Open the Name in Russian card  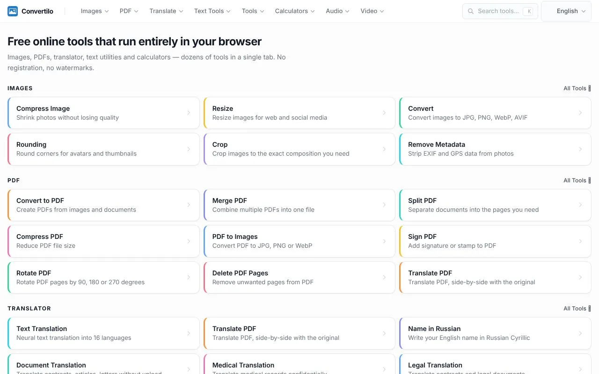[x=495, y=333]
